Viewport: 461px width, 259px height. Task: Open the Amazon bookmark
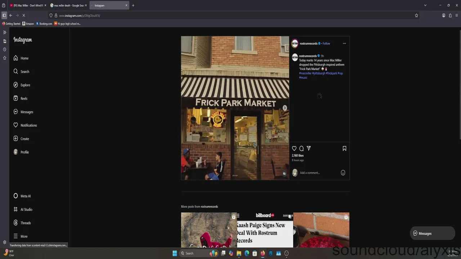[x=28, y=24]
